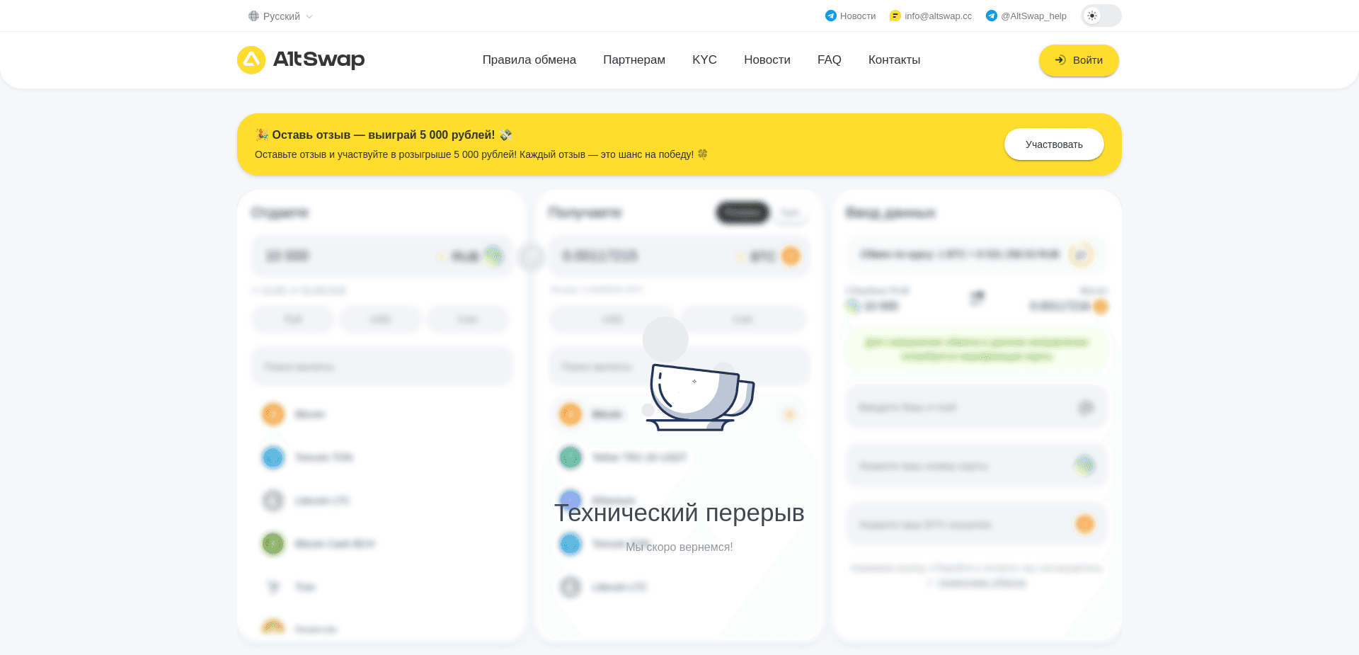Click the AltSwap logo icon
The width and height of the screenshot is (1359, 655).
point(251,60)
